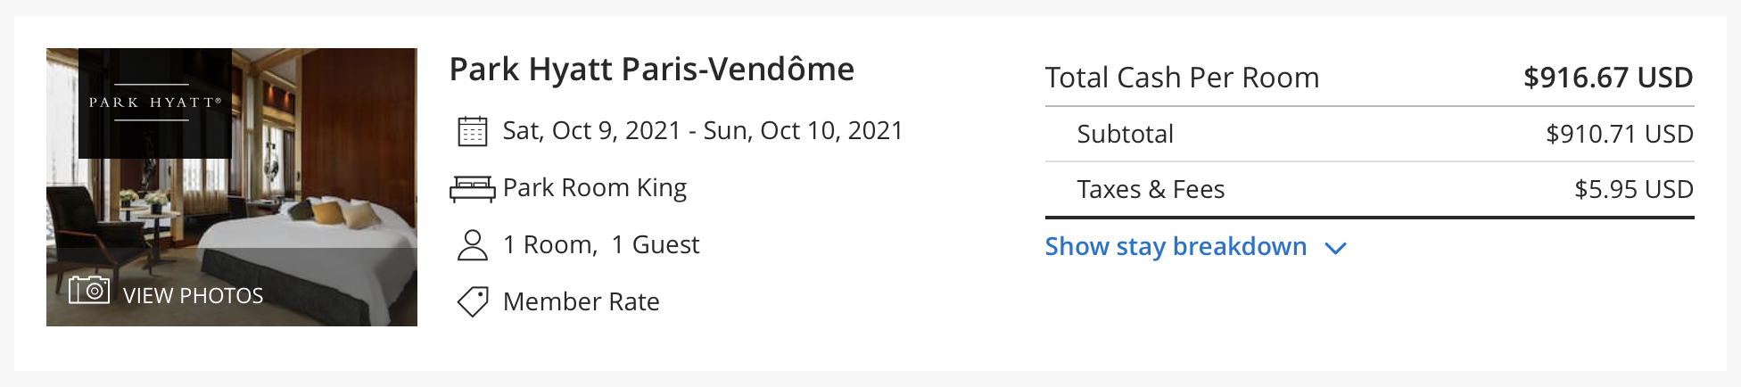Click the hotel room thumbnail image
Image resolution: width=1741 pixels, height=387 pixels.
point(232,187)
